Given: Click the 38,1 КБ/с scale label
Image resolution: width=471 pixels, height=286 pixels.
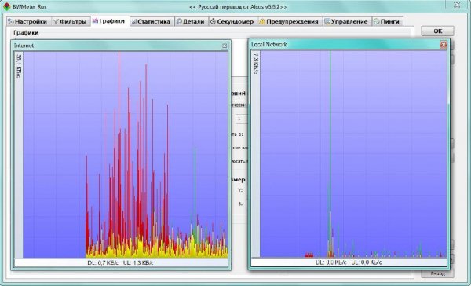Looking at the screenshot, I should [19, 66].
